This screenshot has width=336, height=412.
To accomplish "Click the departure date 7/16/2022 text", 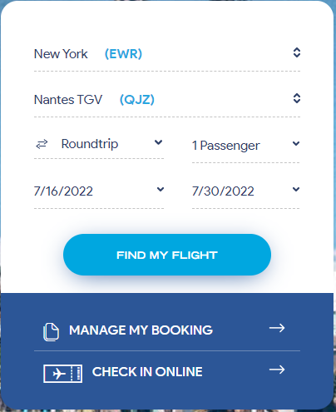I will 63,191.
